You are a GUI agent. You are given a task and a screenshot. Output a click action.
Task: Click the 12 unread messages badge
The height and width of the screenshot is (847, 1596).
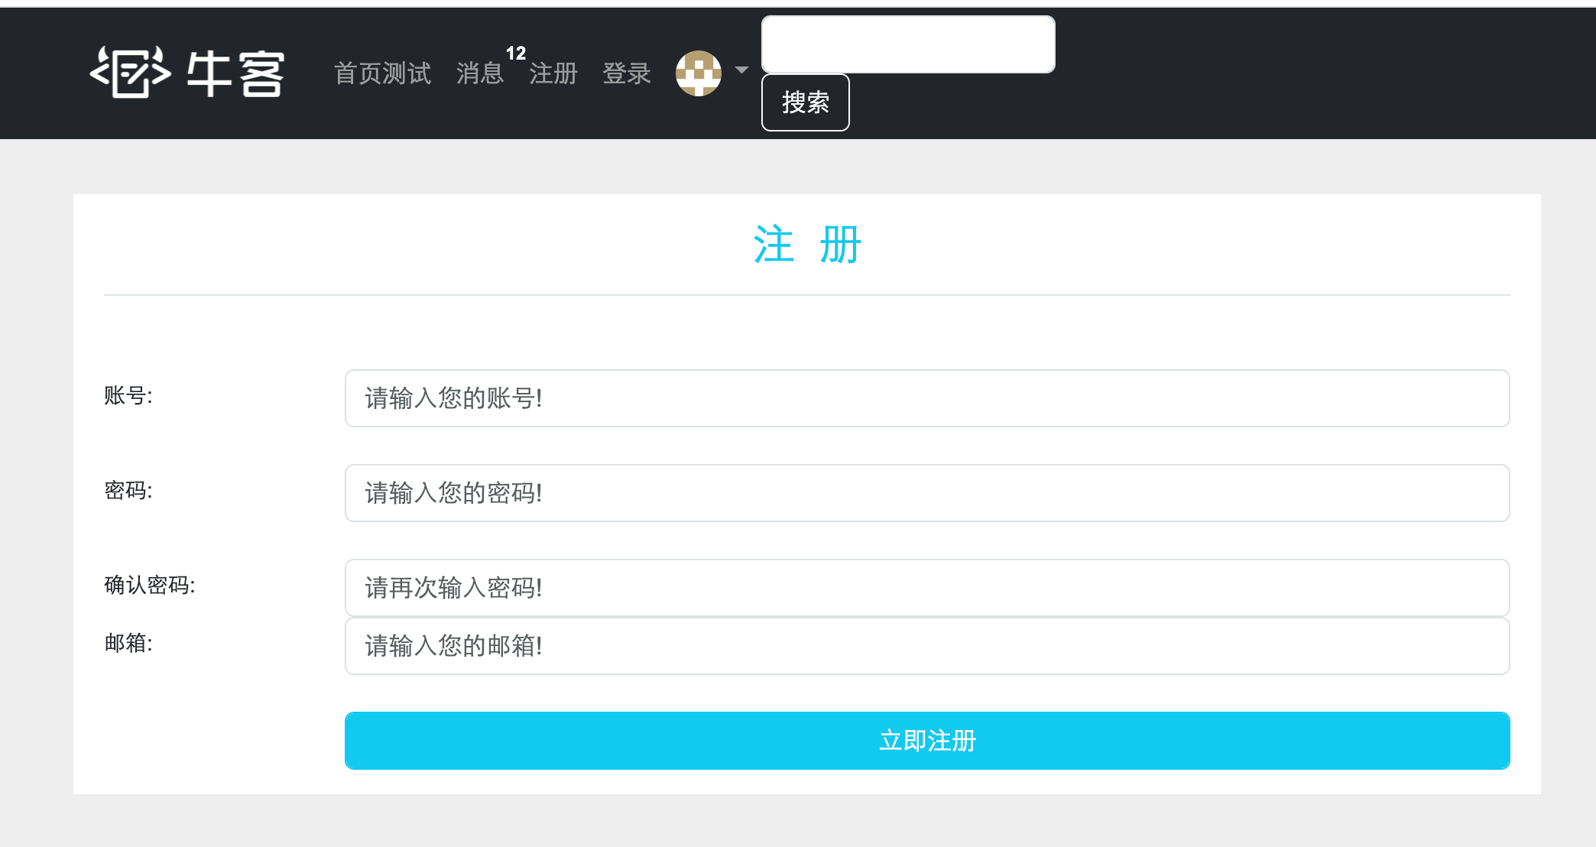click(x=516, y=53)
